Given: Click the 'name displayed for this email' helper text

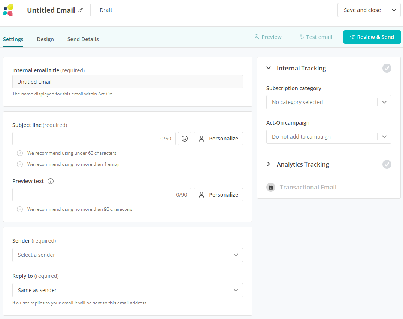Looking at the screenshot, I should (63, 94).
